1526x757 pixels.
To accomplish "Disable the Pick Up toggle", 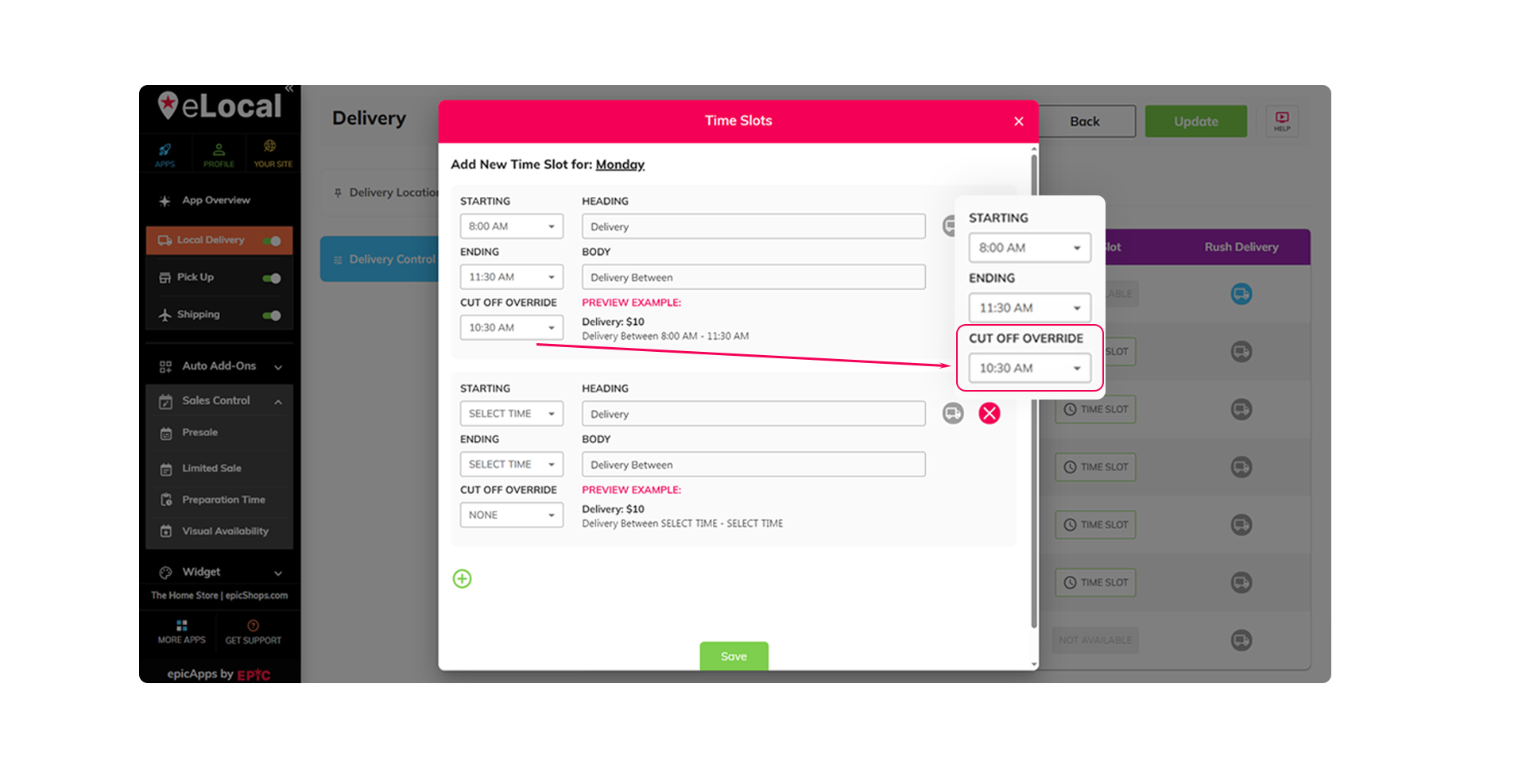I will (271, 278).
